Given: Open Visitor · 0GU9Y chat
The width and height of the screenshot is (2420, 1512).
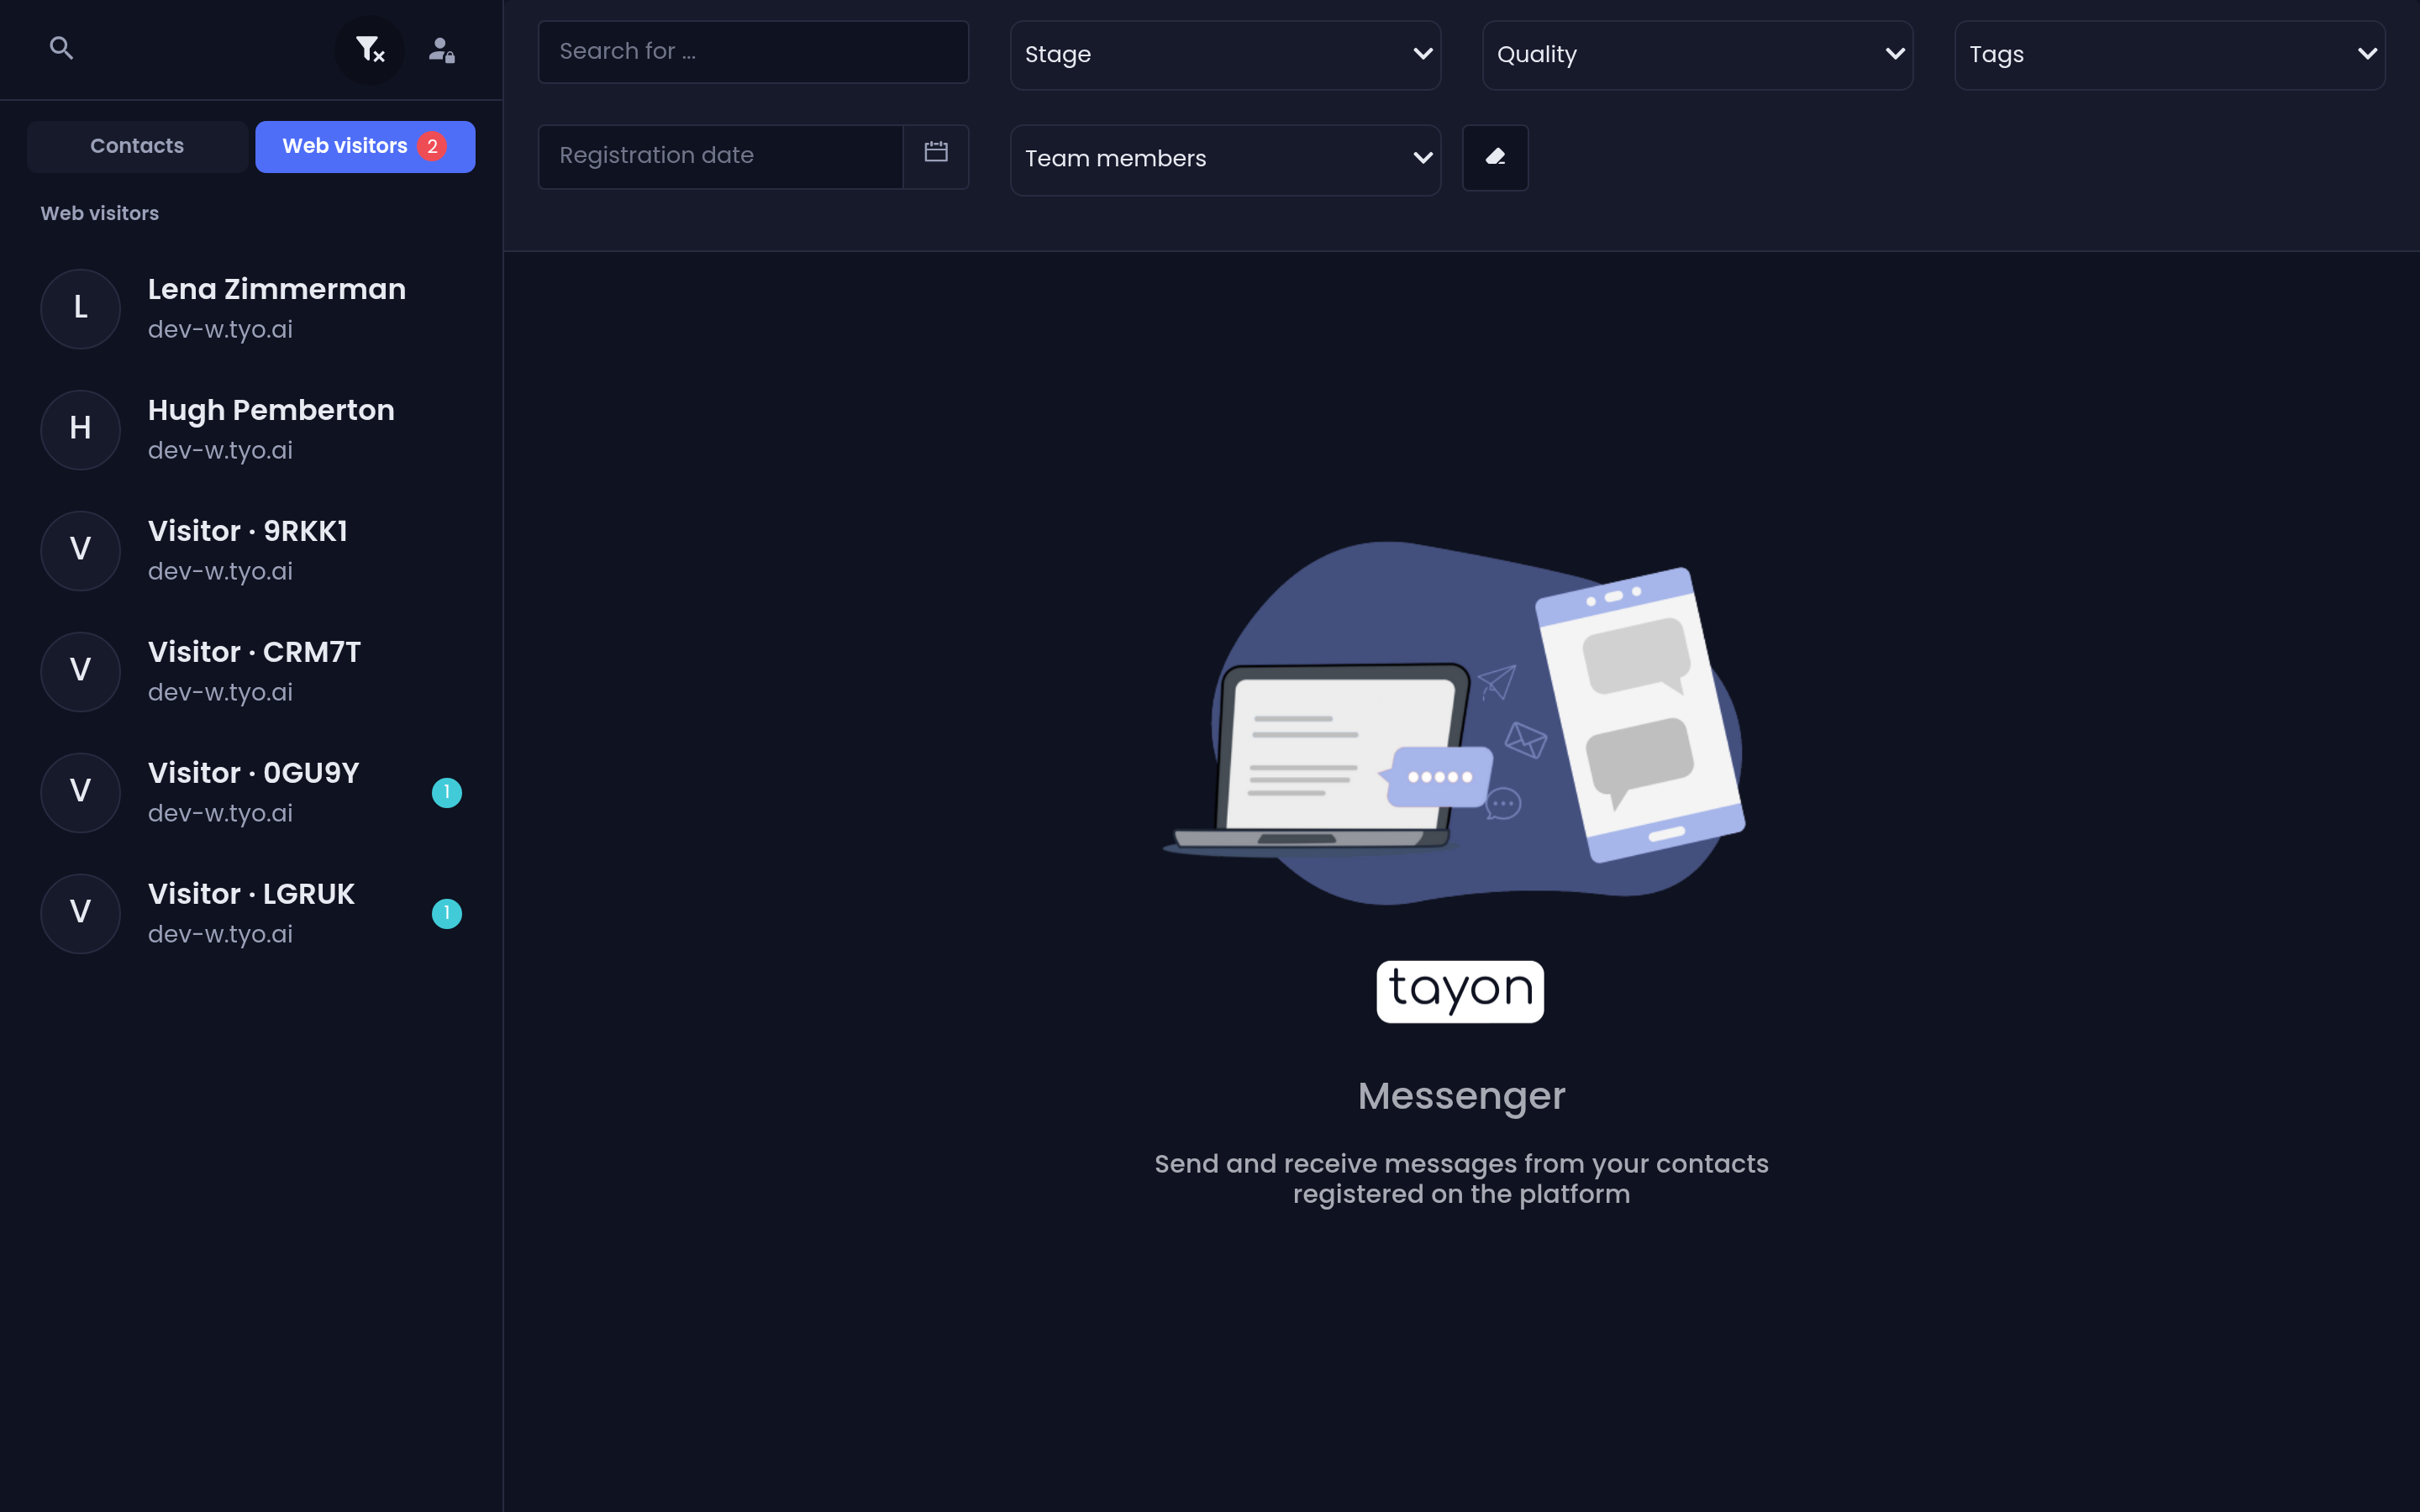Looking at the screenshot, I should pos(251,793).
